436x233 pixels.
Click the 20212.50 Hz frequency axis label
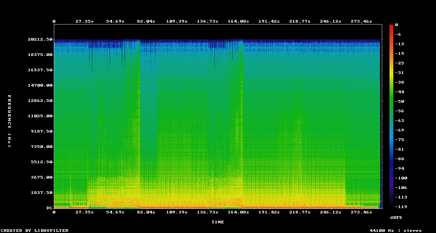pyautogui.click(x=40, y=39)
